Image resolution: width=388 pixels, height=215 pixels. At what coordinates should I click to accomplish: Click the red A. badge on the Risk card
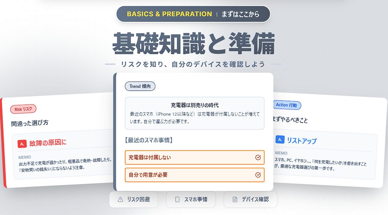click(x=22, y=143)
